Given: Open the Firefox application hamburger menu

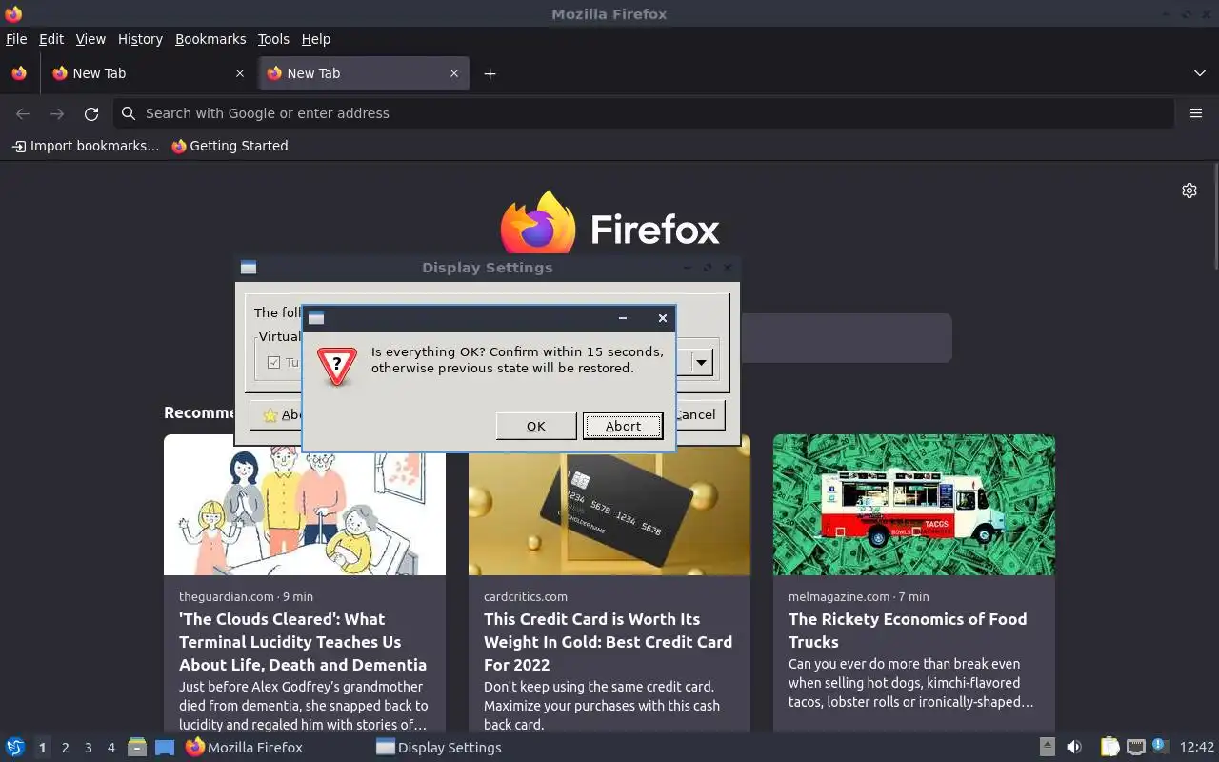Looking at the screenshot, I should pos(1196,113).
